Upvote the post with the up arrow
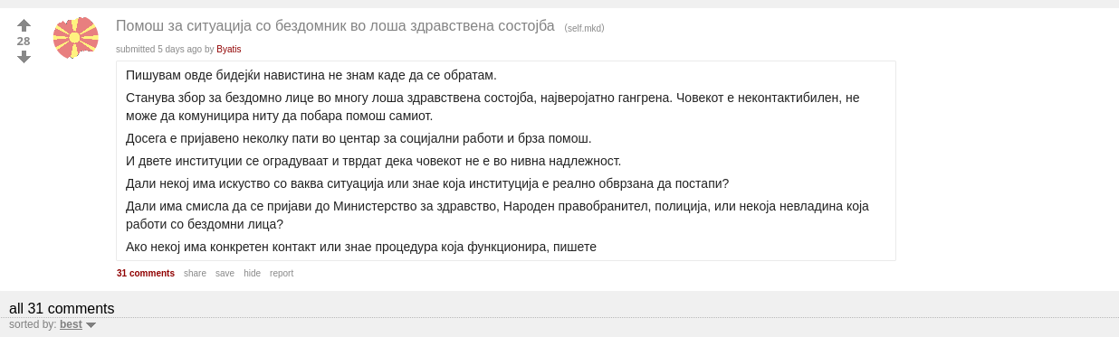 pyautogui.click(x=24, y=25)
